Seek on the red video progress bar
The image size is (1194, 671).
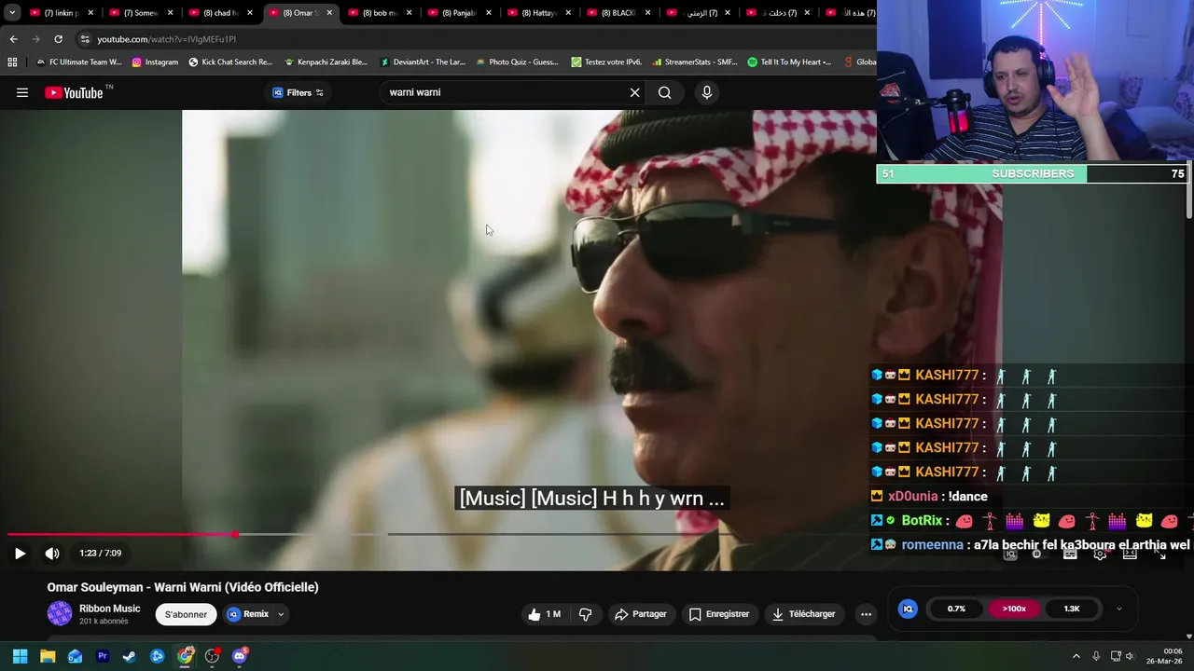[x=121, y=534]
